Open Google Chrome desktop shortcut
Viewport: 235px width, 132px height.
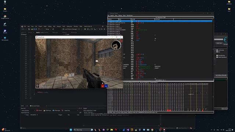(5, 17)
